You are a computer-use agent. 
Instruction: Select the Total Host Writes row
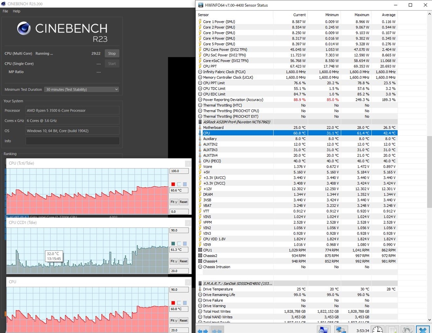click(x=297, y=311)
